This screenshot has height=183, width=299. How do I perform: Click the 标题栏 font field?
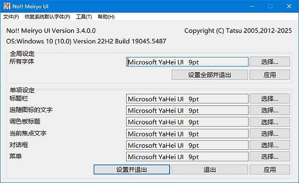187,99
